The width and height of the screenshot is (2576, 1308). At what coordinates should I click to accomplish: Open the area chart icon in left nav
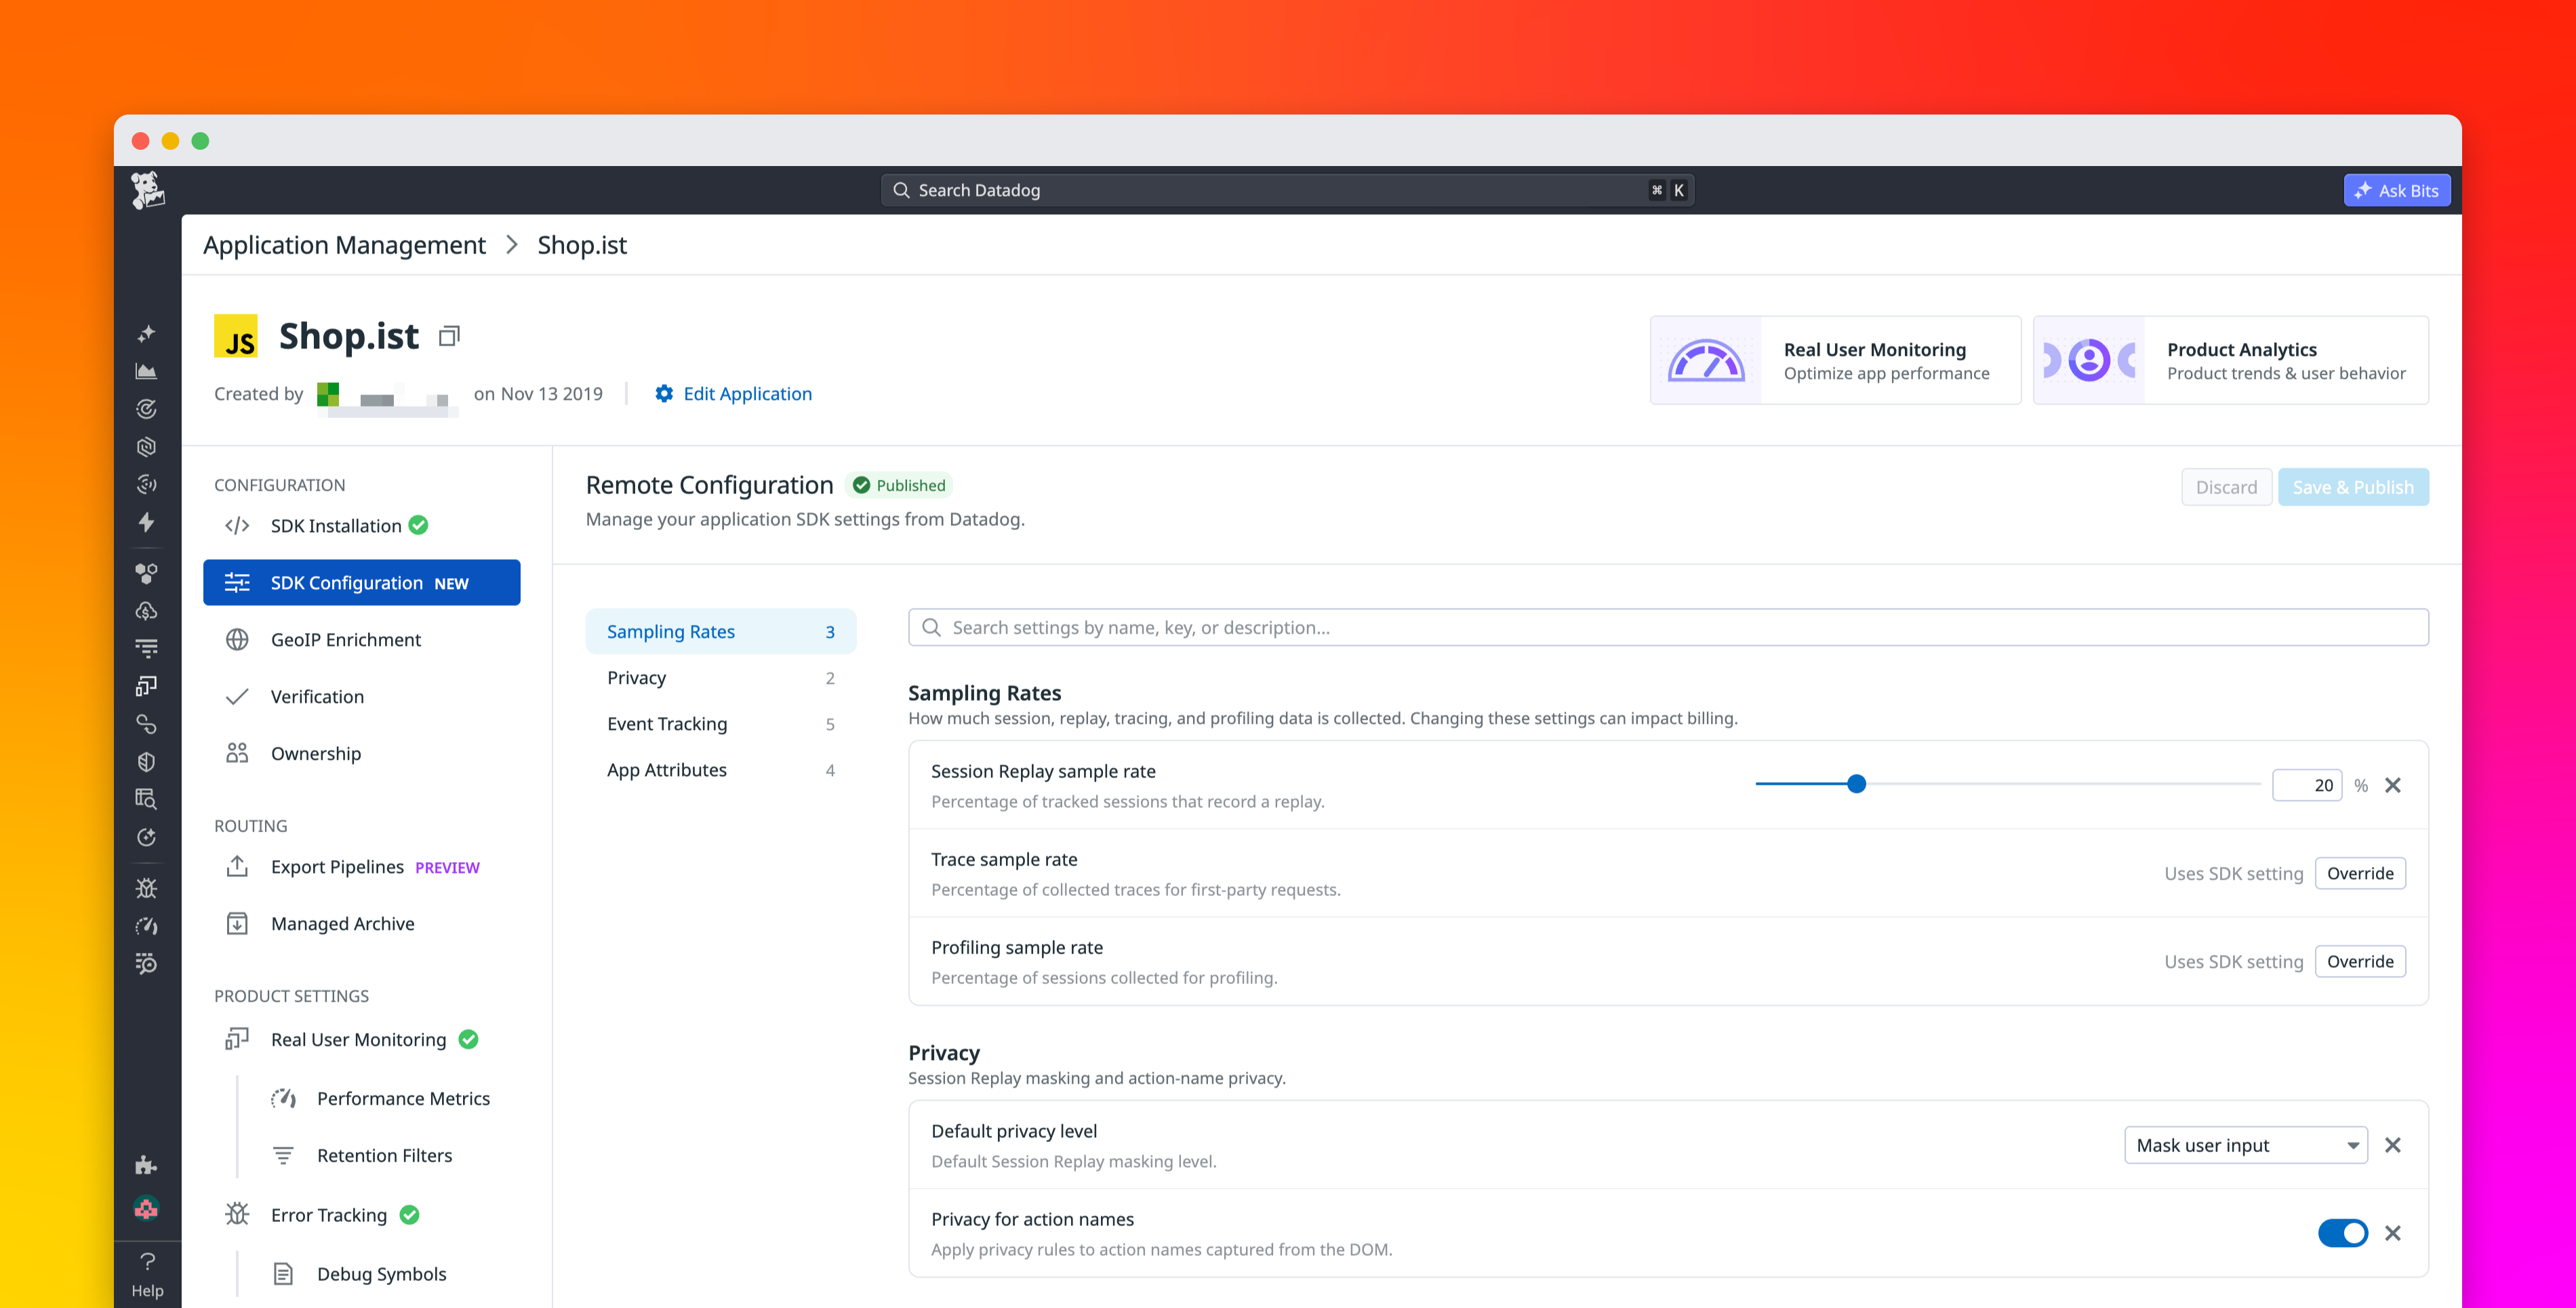coord(146,371)
